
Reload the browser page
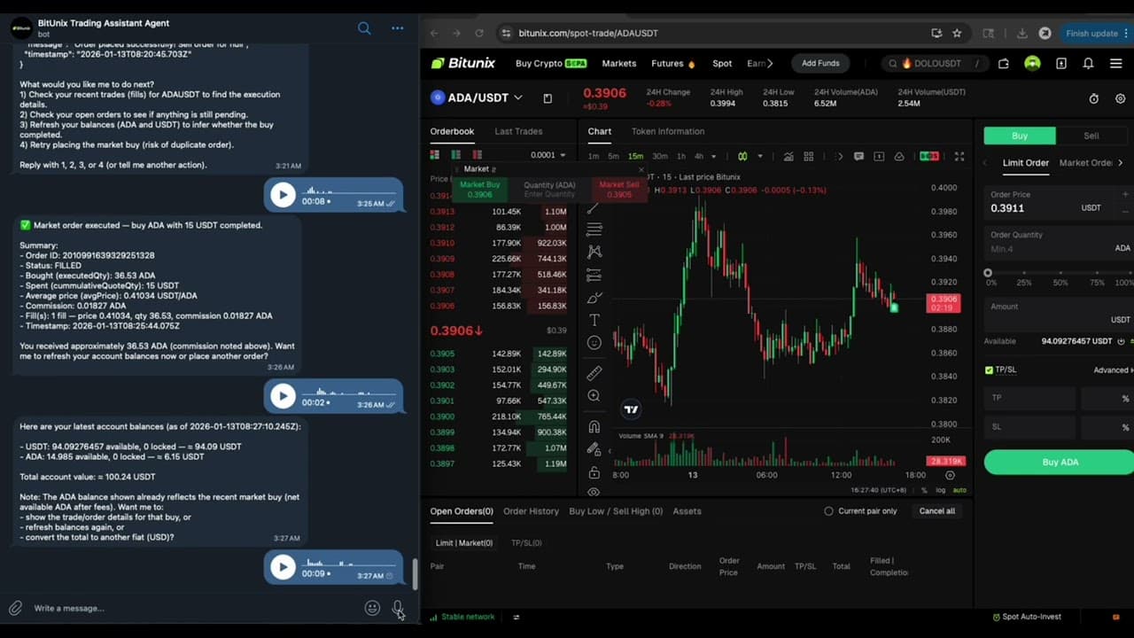tap(479, 33)
